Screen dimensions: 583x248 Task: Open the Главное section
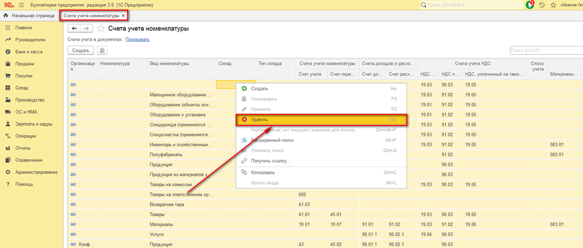pos(23,28)
